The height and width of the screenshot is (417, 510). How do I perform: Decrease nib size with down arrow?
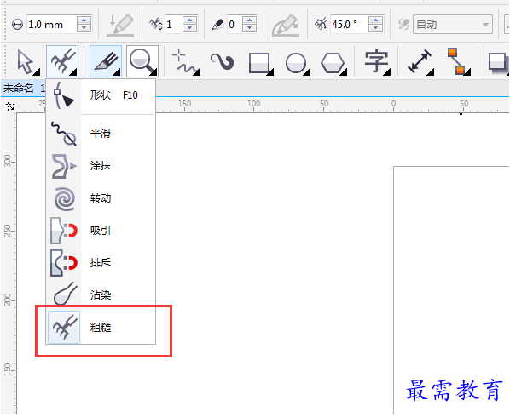coord(84,28)
